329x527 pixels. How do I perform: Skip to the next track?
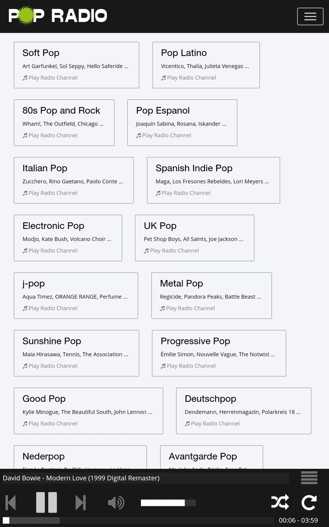click(80, 502)
